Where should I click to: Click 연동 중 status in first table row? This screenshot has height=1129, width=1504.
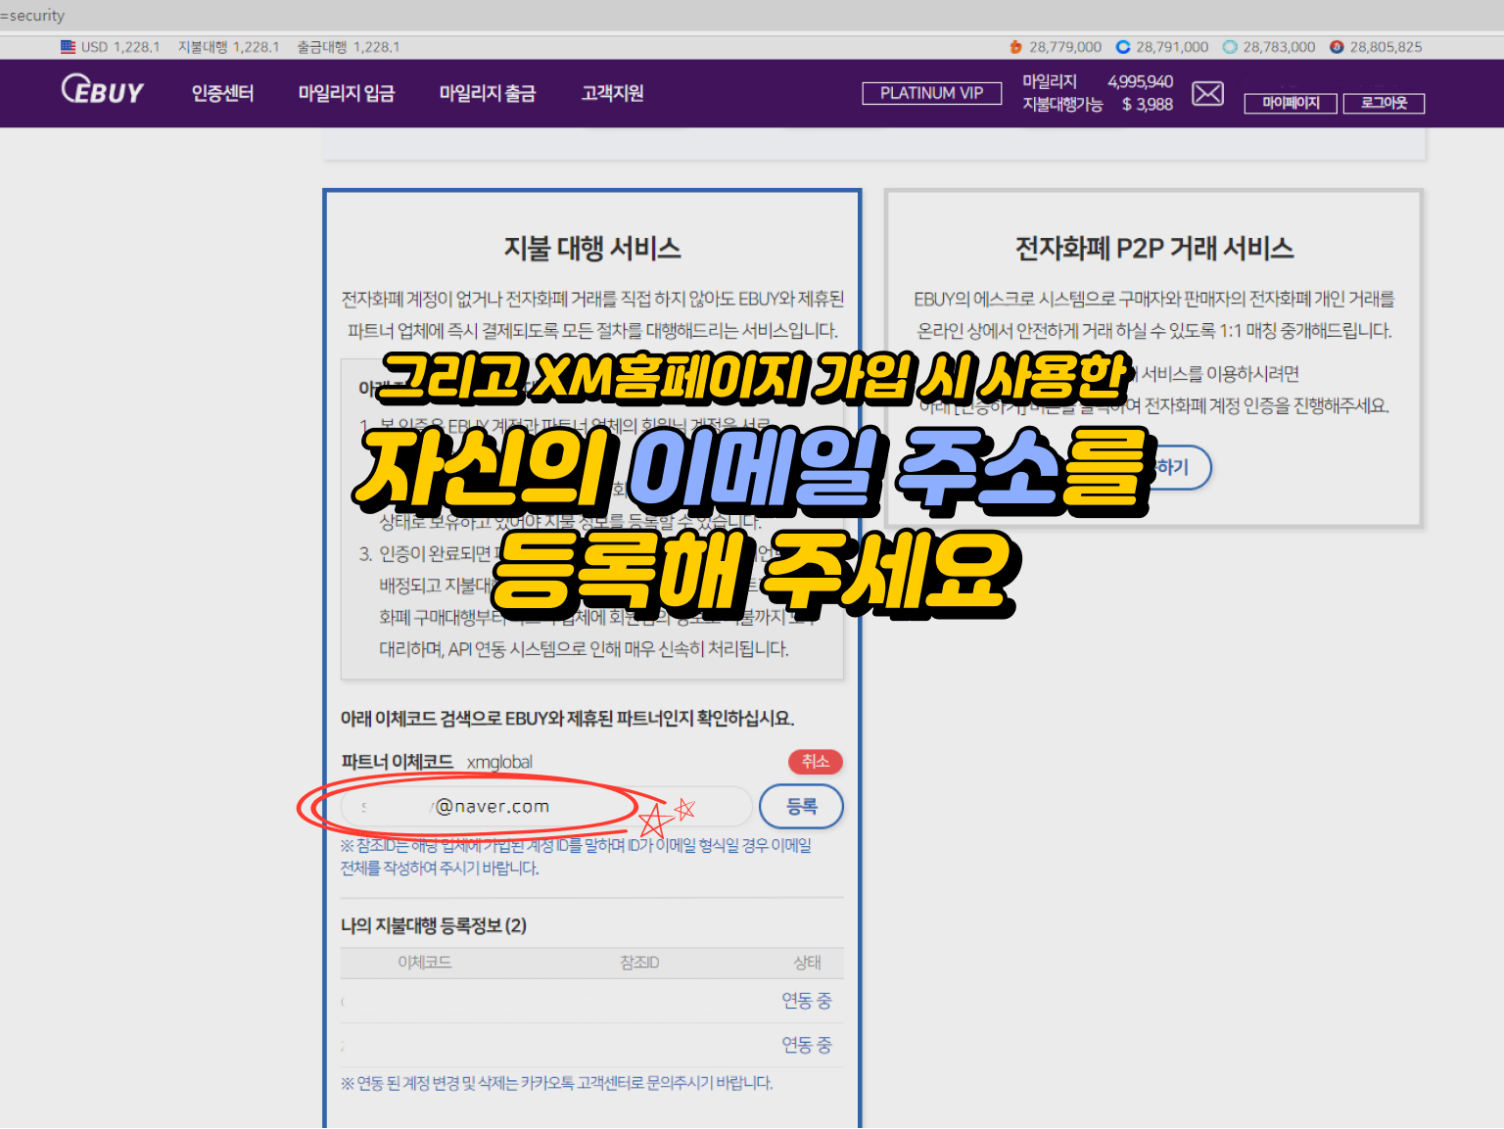[x=805, y=1000]
